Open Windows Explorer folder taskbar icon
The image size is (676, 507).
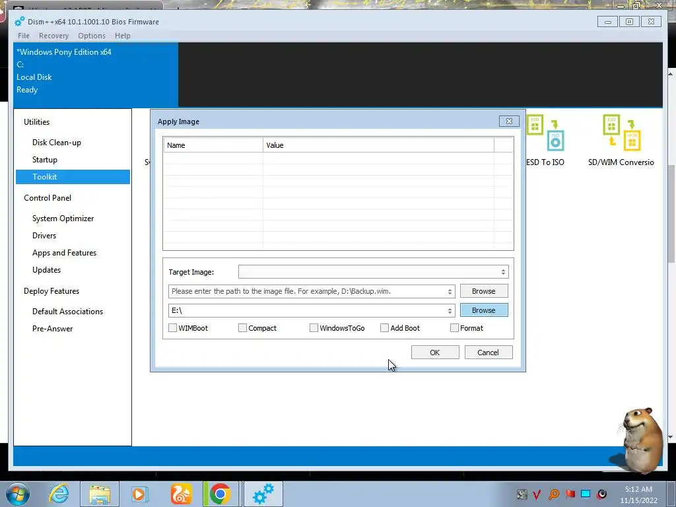pyautogui.click(x=100, y=494)
